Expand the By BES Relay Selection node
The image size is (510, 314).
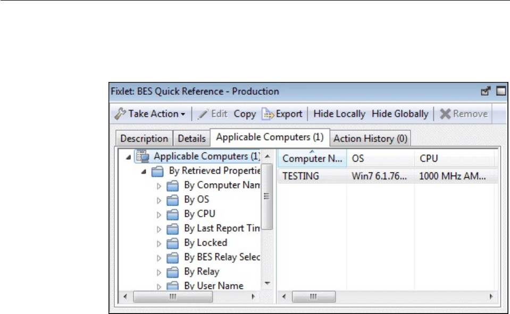tap(159, 258)
